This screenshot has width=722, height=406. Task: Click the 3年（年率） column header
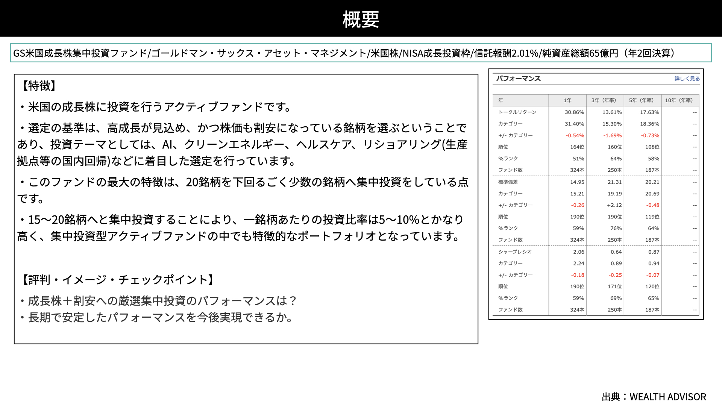[x=605, y=100]
